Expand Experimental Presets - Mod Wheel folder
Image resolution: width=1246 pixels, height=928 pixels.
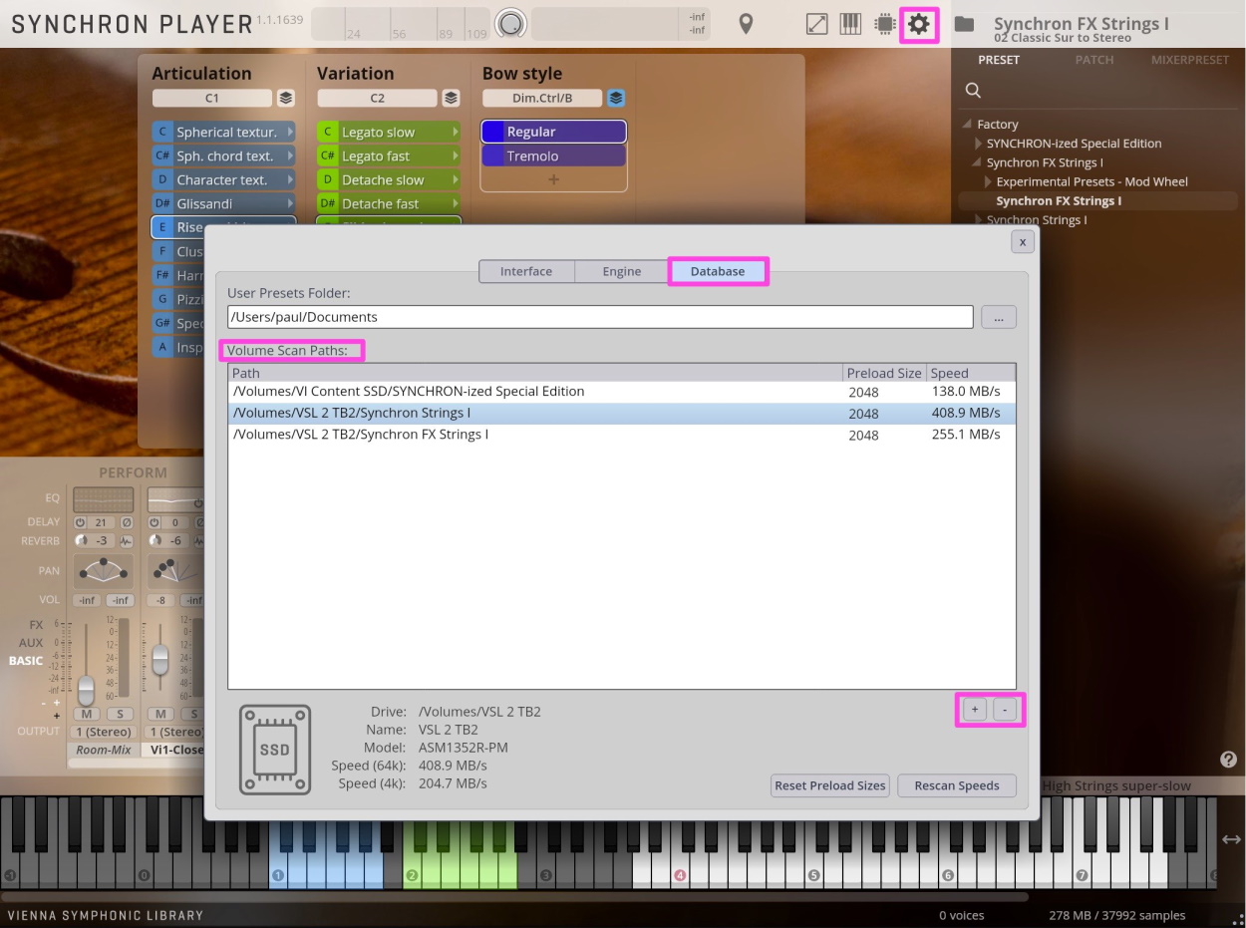point(988,181)
